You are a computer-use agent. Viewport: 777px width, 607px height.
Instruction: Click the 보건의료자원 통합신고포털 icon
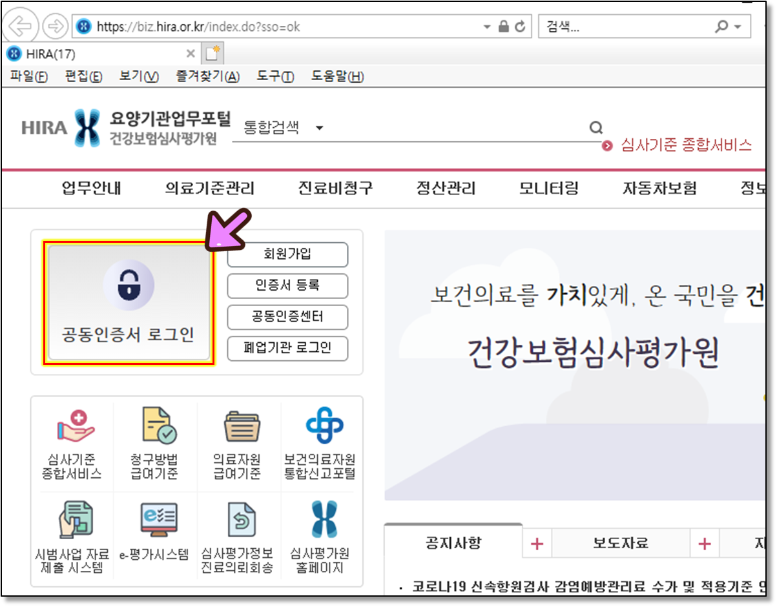(324, 426)
